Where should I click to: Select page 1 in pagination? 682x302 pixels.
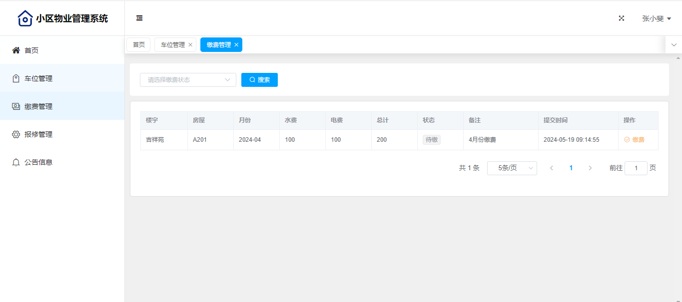pos(571,168)
